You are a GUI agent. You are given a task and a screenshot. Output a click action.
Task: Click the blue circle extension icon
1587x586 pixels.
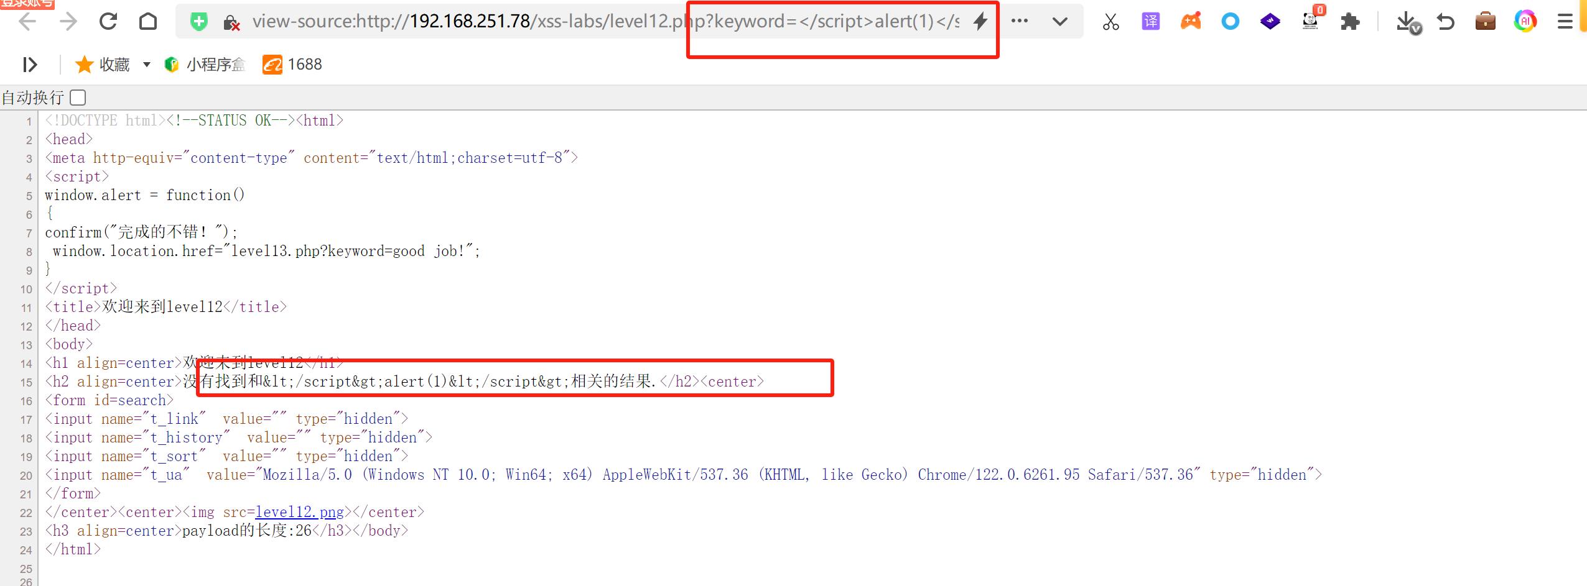tap(1231, 22)
